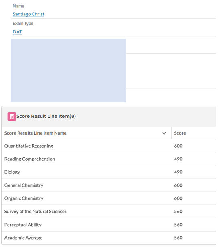Image resolution: width=218 pixels, height=247 pixels.
Task: Sort by the Score Results Line Item Name header
Action: click(x=35, y=133)
